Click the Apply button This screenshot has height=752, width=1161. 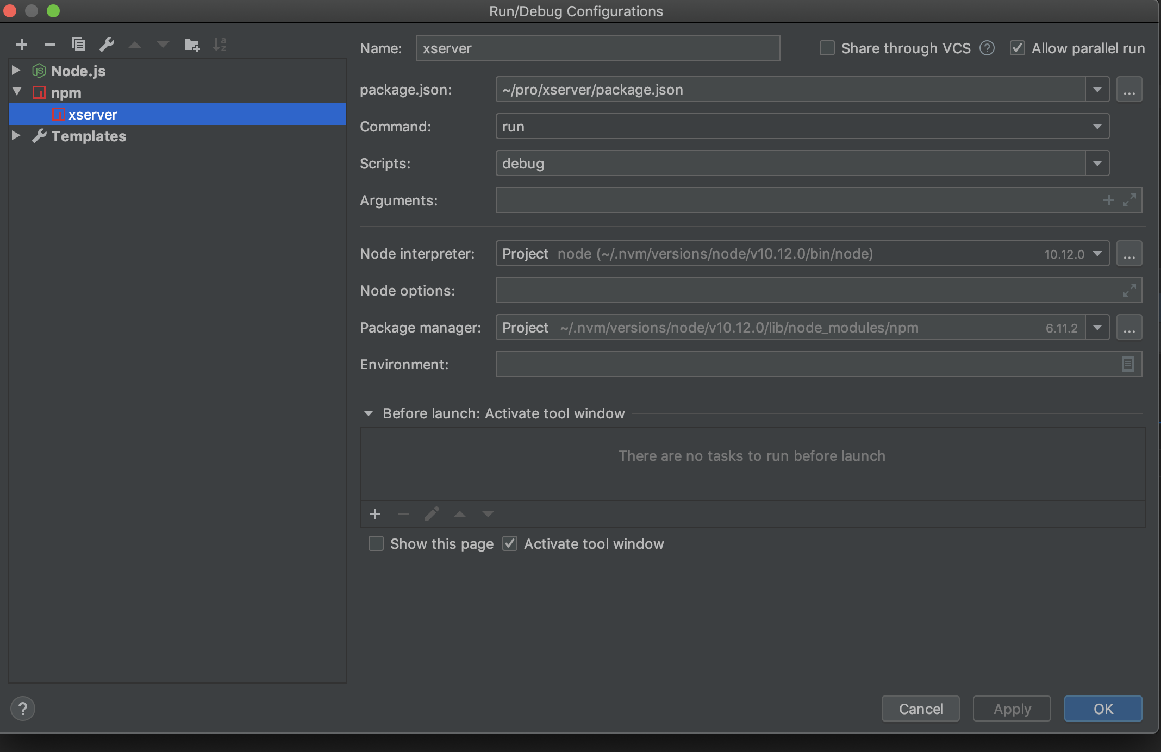[1012, 709]
